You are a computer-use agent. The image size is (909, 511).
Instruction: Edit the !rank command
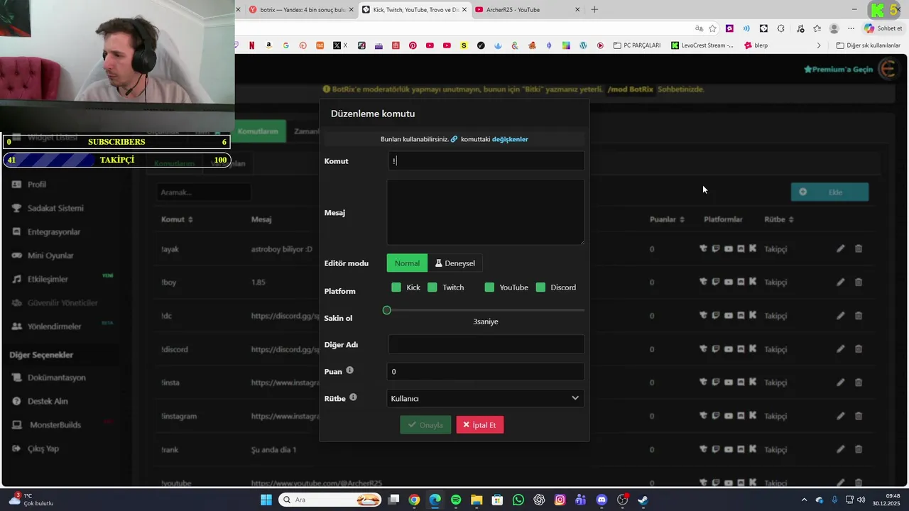pos(841,449)
